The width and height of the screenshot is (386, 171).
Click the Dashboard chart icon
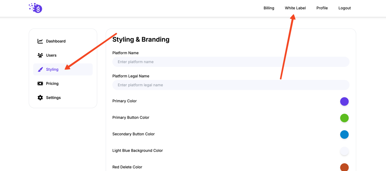[x=40, y=41]
